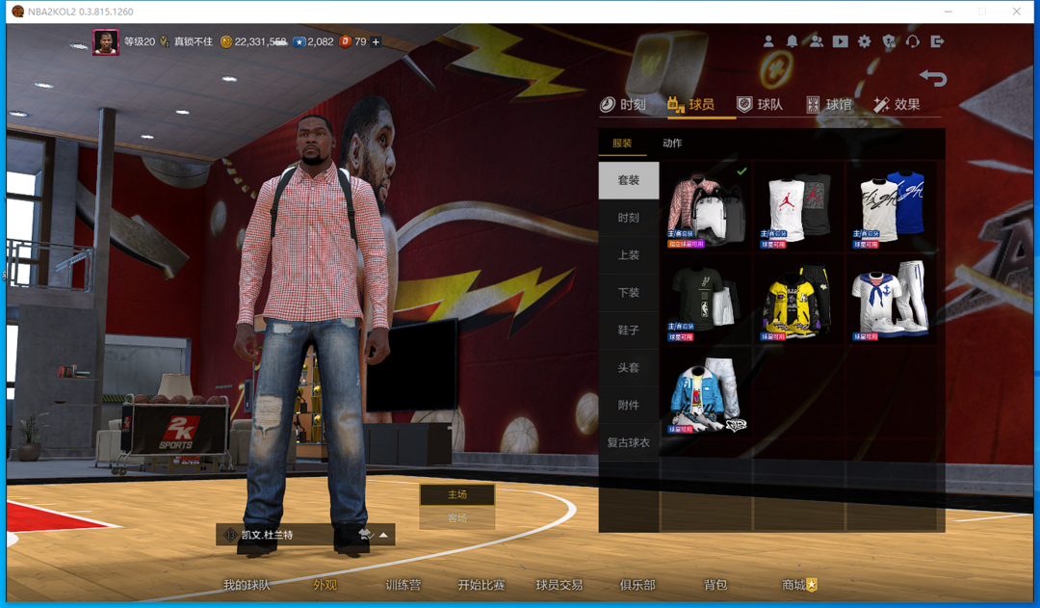The width and height of the screenshot is (1040, 608).
Task: Click the username 真锁不住
Action: tap(193, 41)
